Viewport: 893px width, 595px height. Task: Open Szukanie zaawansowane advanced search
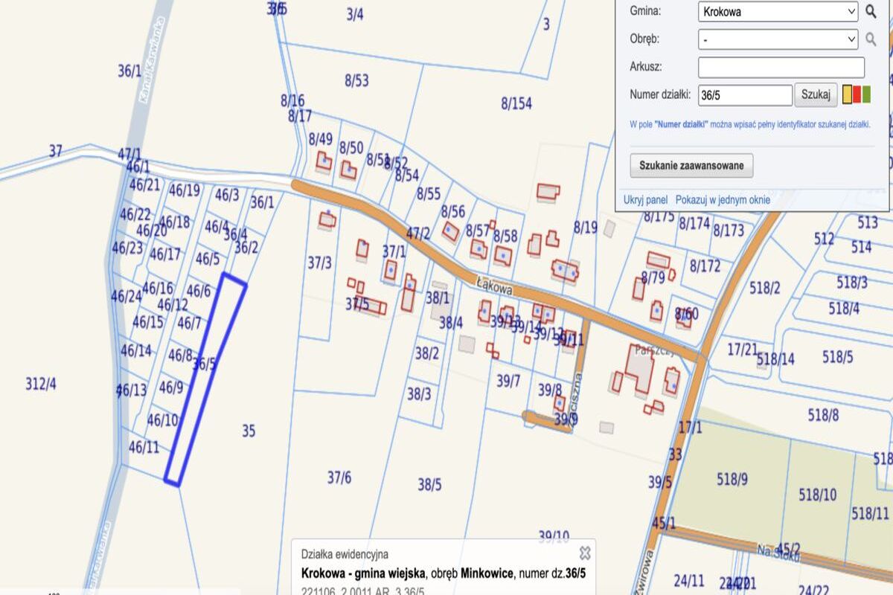pos(691,166)
